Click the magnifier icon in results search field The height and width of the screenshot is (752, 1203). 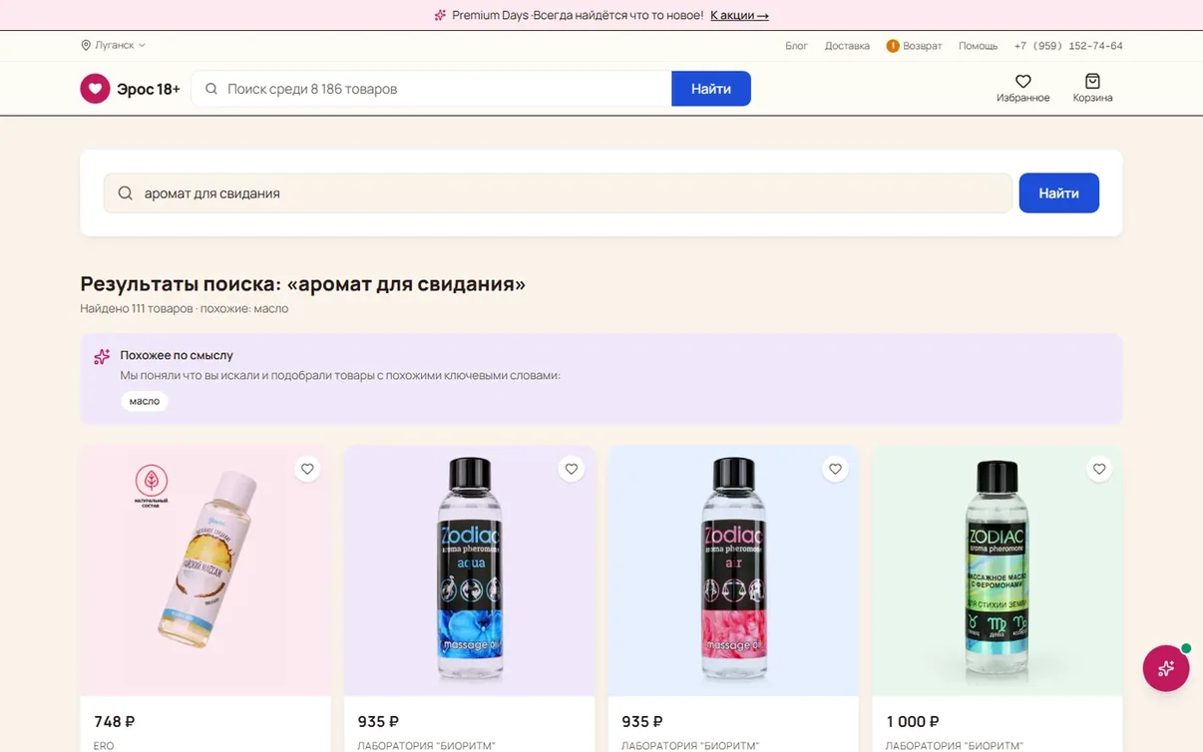(125, 193)
